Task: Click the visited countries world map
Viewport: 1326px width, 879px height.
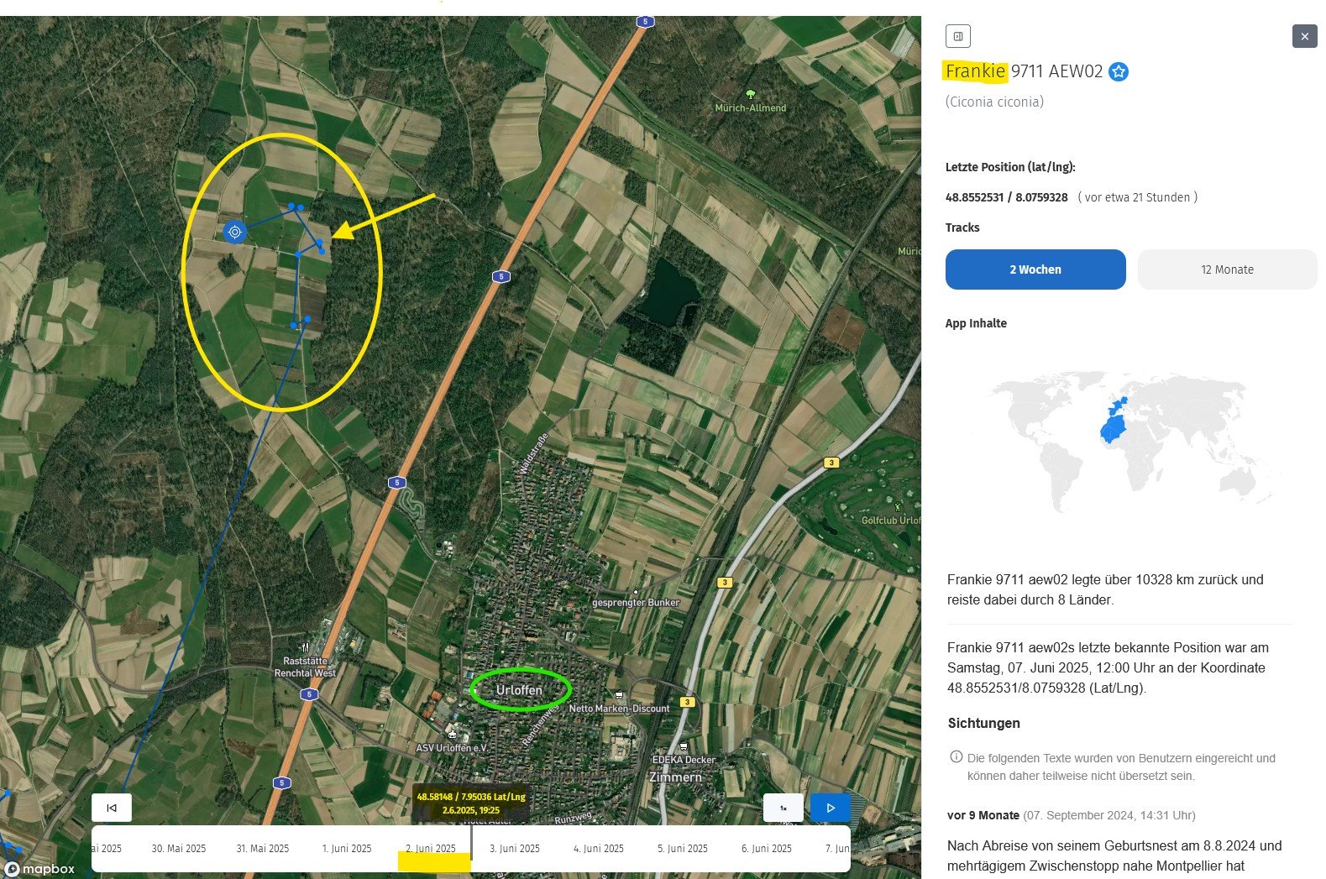Action: click(x=1130, y=441)
